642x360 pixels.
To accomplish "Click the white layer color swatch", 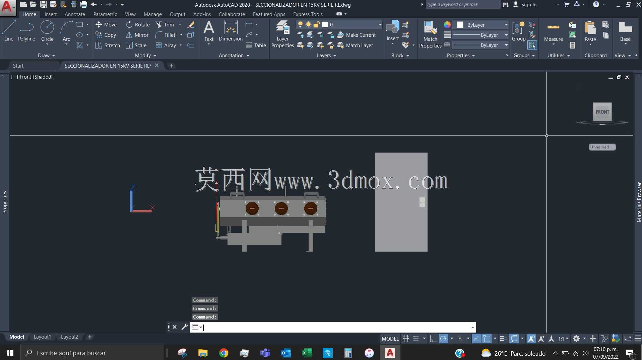I will [x=325, y=24].
